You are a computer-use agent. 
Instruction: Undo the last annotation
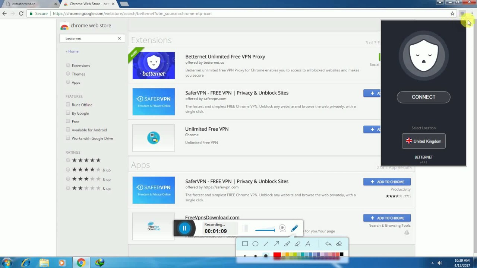[x=328, y=244]
